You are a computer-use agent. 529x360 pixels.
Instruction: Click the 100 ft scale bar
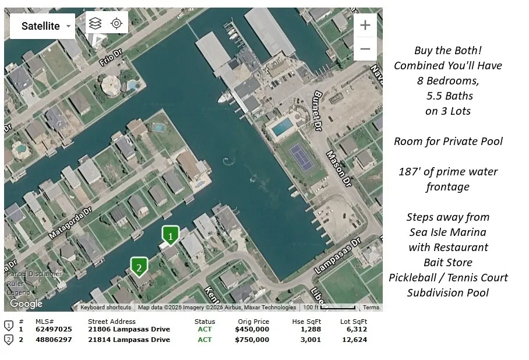pyautogui.click(x=329, y=308)
